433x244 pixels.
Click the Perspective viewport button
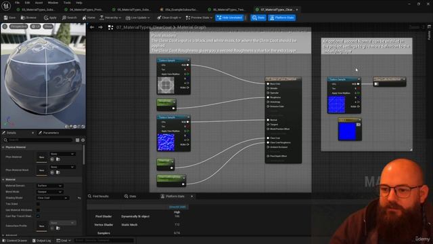(18, 26)
